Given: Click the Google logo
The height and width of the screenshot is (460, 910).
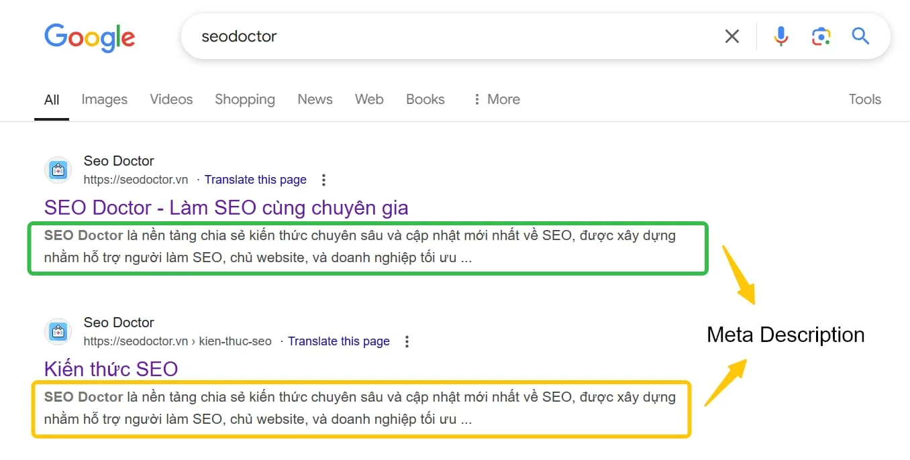Looking at the screenshot, I should pyautogui.click(x=89, y=36).
